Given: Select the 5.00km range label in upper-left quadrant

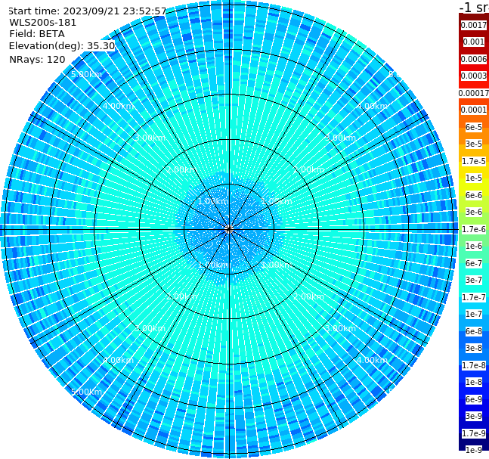Looking at the screenshot, I should 86,75.
